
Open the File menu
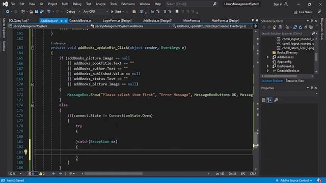(12, 4)
